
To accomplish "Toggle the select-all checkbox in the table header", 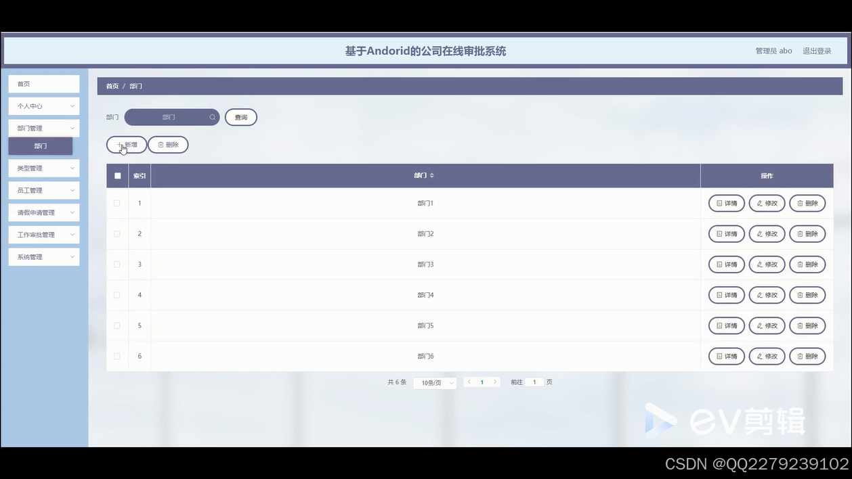I will [116, 175].
